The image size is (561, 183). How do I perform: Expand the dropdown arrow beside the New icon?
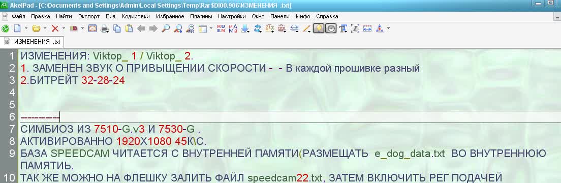(26, 28)
